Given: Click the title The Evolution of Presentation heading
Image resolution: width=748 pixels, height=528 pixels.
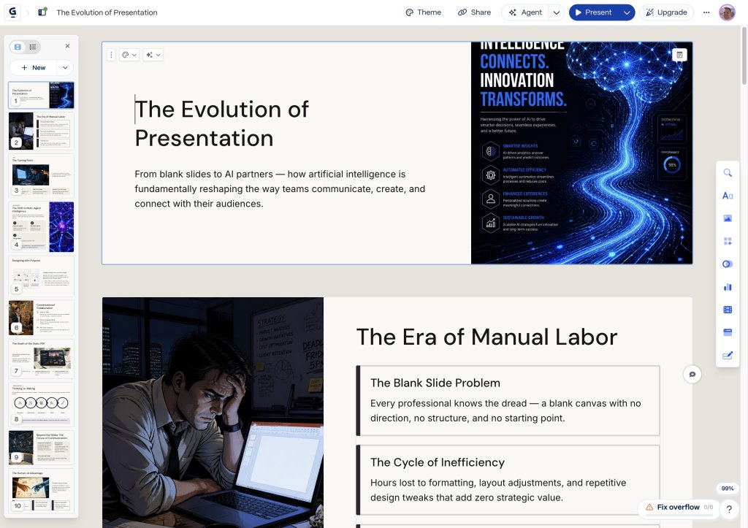Looking at the screenshot, I should (x=222, y=123).
